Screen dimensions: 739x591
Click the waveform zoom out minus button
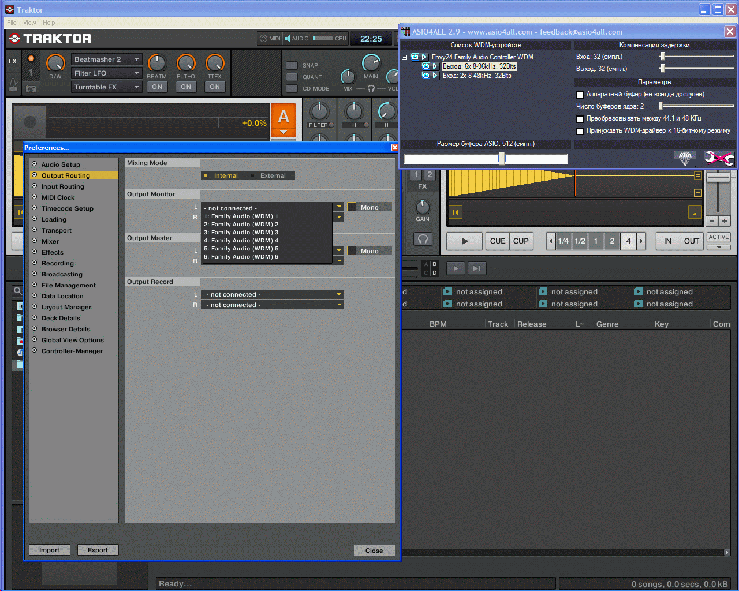pos(712,221)
